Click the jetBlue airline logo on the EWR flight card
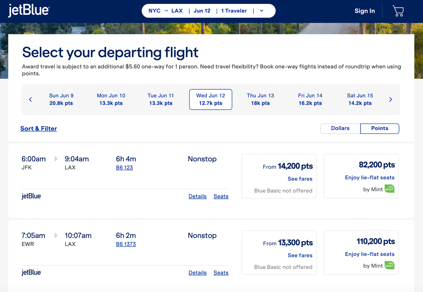 pos(31,272)
